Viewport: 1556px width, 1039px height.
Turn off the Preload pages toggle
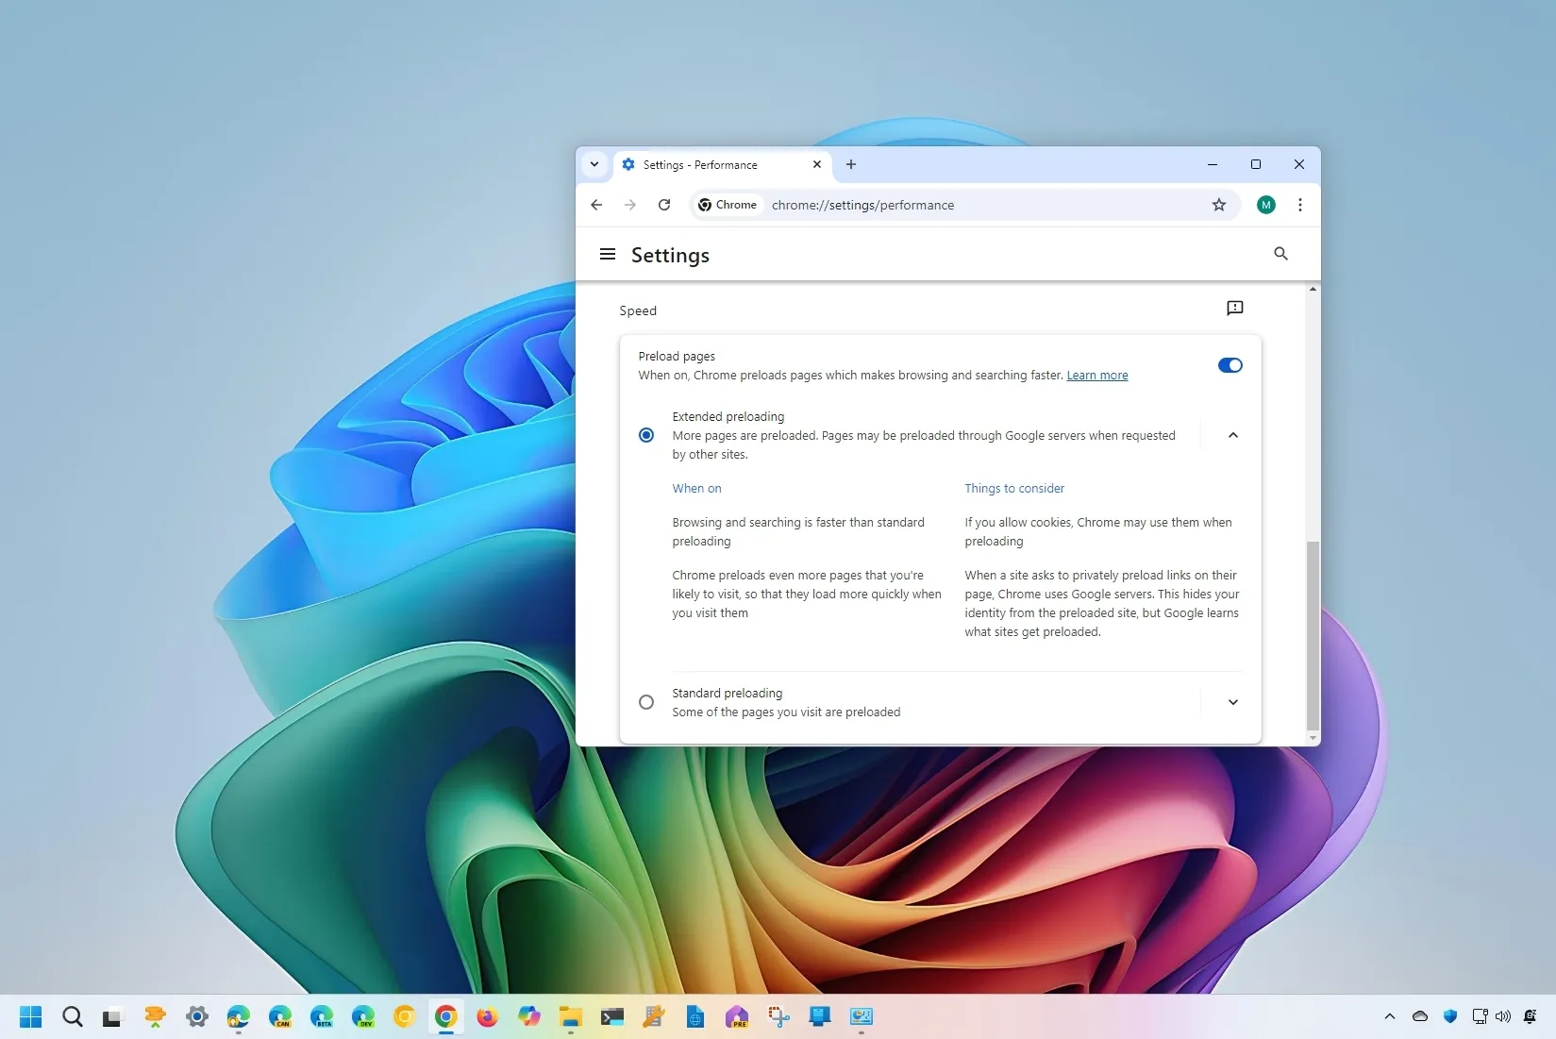(1230, 365)
